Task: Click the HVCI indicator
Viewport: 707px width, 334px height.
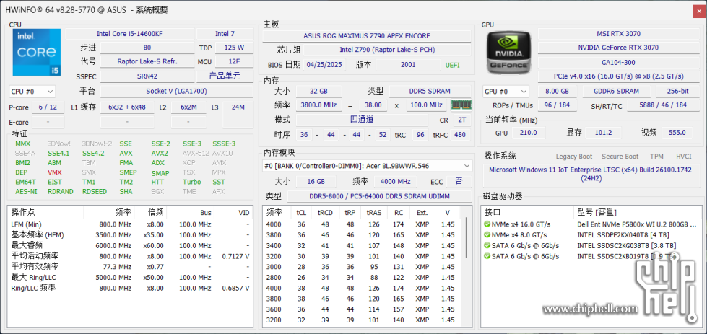Action: [x=682, y=157]
